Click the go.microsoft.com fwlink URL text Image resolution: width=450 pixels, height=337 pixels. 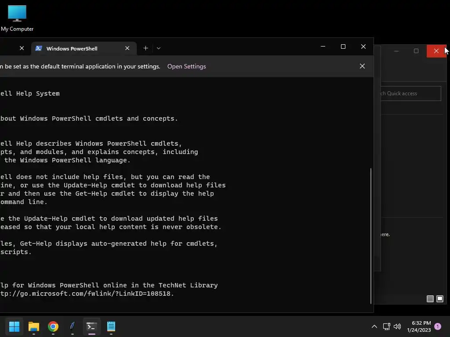(x=87, y=294)
